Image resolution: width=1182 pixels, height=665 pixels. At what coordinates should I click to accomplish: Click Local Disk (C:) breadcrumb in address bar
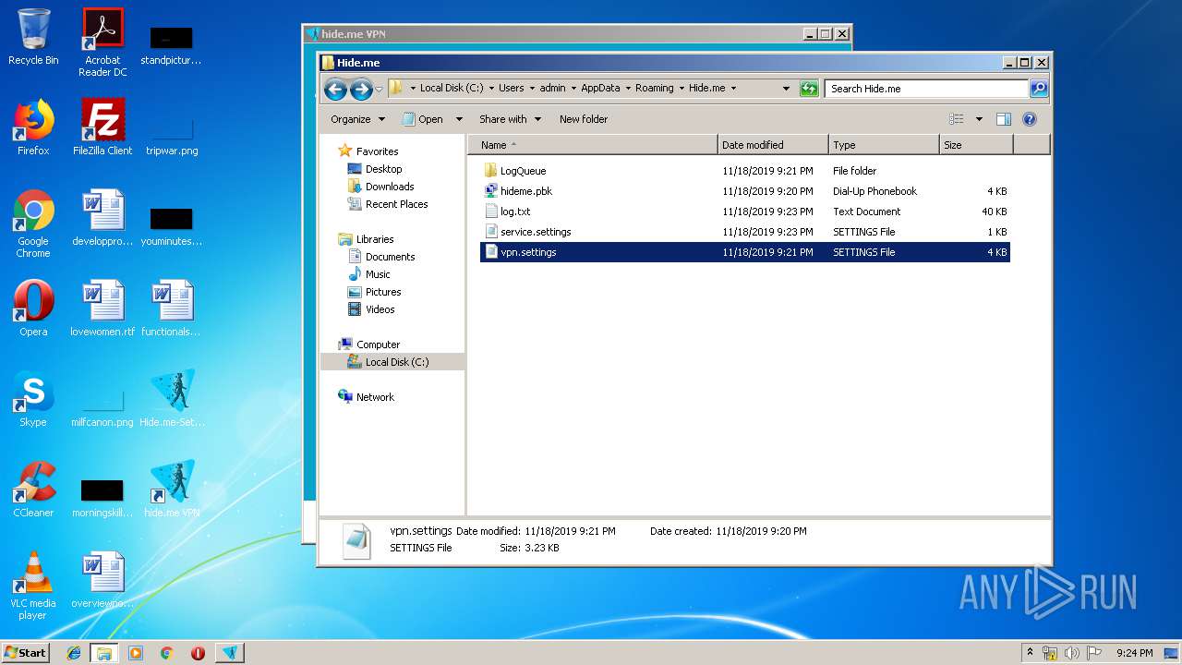pyautogui.click(x=451, y=89)
